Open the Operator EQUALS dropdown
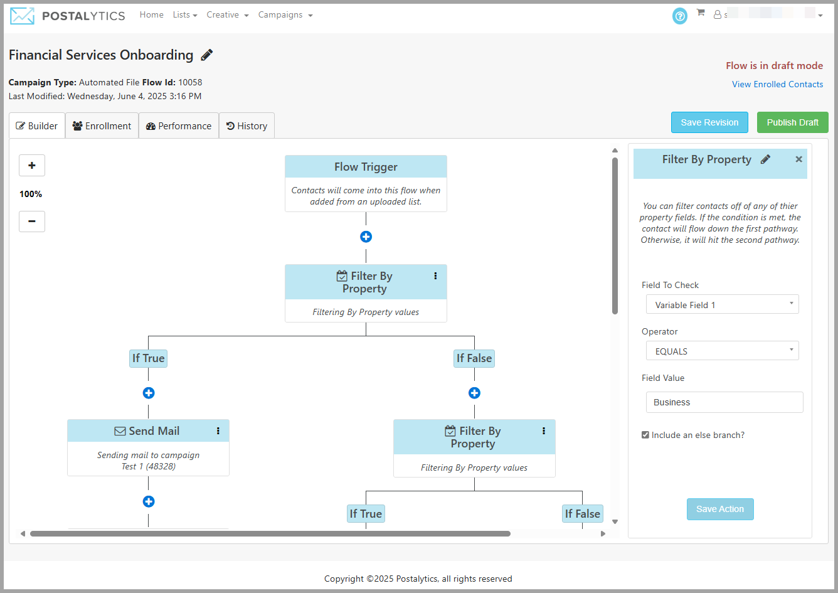The image size is (838, 593). point(723,351)
